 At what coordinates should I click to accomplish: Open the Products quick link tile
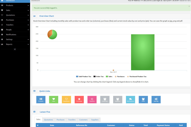(41, 100)
